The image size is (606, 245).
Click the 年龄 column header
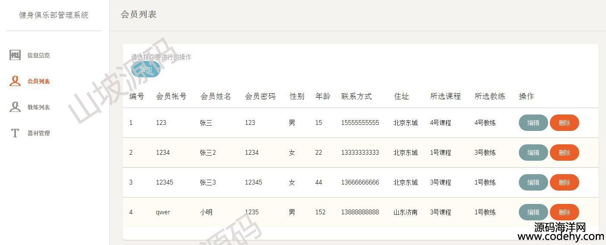(323, 96)
